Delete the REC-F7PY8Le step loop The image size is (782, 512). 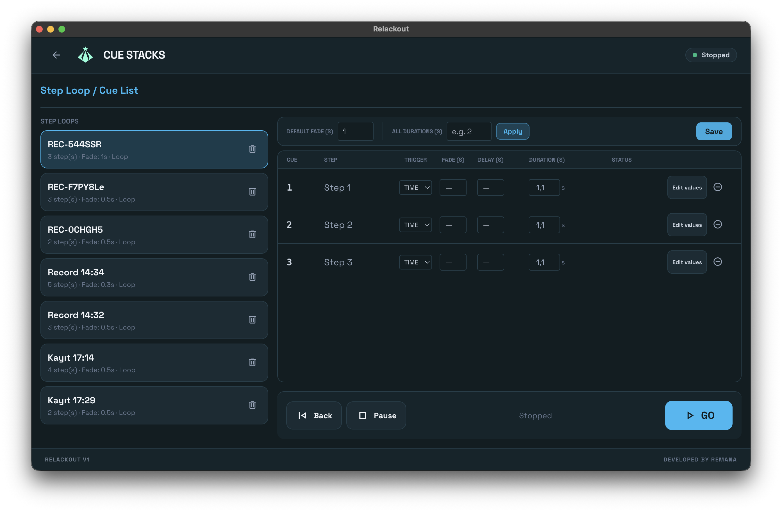point(252,192)
